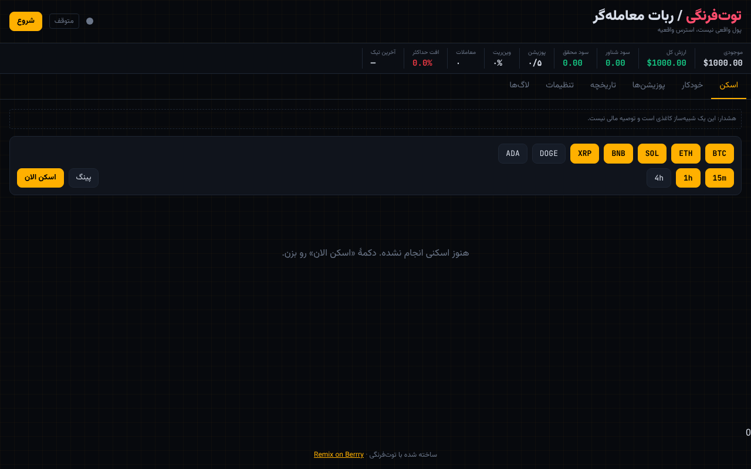Open the خودکار tab

692,86
